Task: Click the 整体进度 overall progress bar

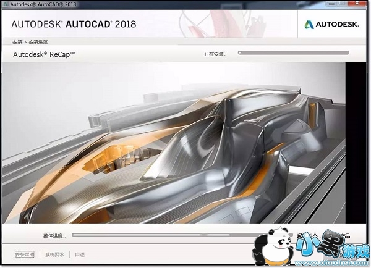Action: [182, 235]
